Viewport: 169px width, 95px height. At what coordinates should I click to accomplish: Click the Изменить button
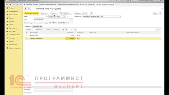pyautogui.click(x=56, y=30)
